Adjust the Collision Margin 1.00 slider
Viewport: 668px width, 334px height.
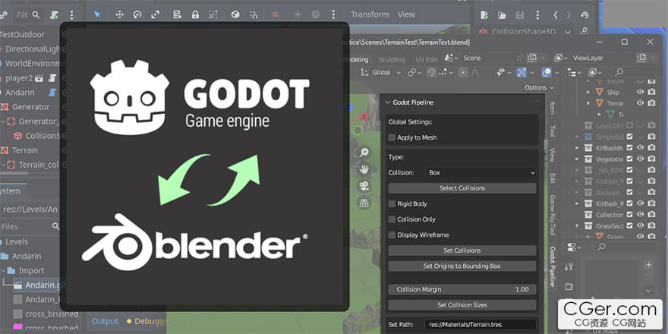point(462,290)
